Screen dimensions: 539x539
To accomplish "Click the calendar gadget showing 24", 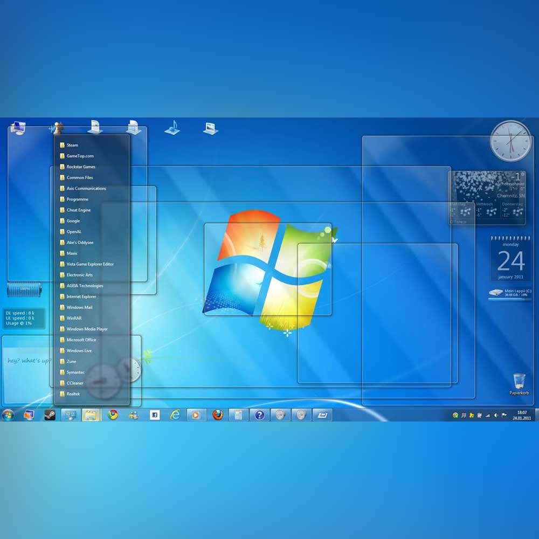I will click(510, 259).
